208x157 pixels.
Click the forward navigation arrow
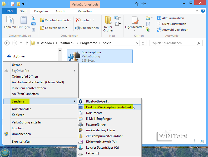click(x=14, y=43)
